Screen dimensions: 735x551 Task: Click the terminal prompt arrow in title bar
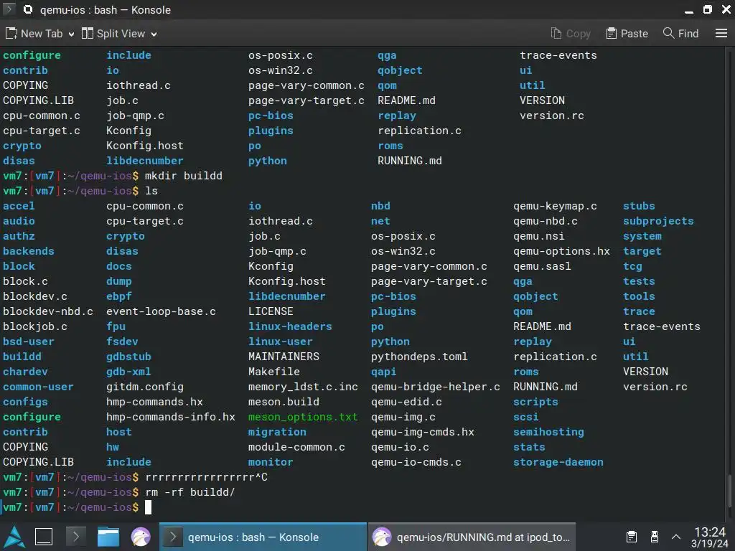pos(9,9)
